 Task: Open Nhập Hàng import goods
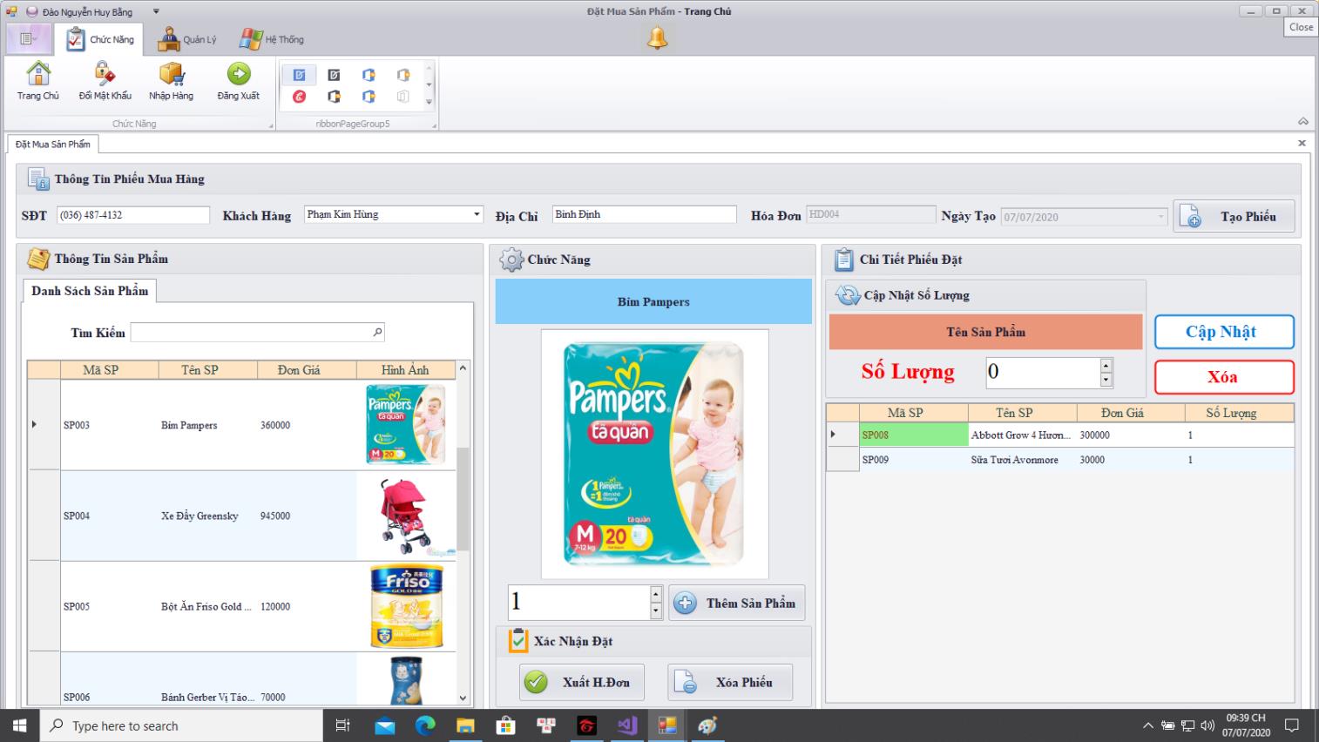[x=171, y=82]
